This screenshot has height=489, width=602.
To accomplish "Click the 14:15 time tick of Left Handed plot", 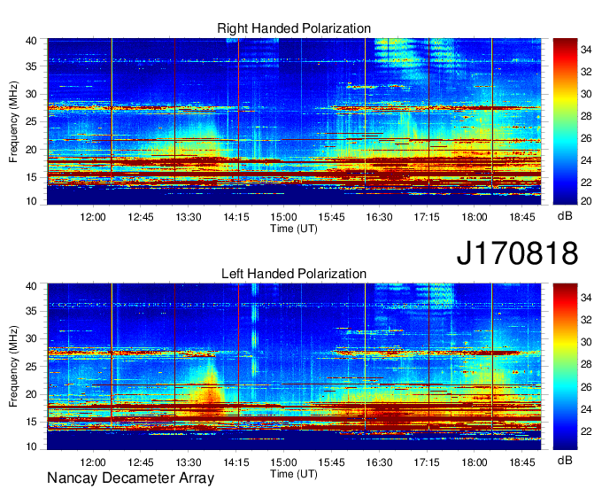I will (236, 462).
